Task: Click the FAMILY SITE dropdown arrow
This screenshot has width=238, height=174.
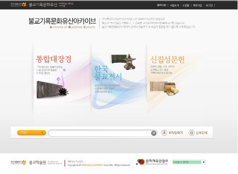Action: pos(203,162)
